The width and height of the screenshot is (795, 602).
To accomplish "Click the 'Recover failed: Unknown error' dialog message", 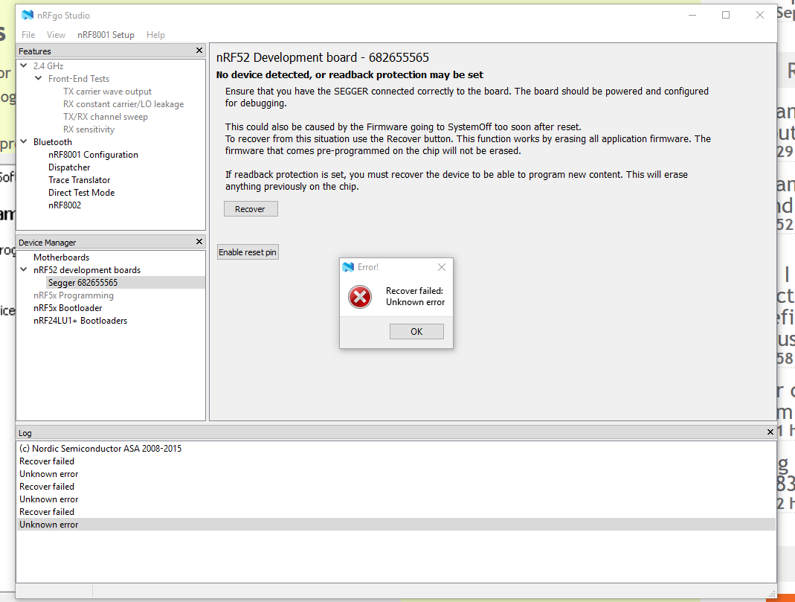I will 415,296.
